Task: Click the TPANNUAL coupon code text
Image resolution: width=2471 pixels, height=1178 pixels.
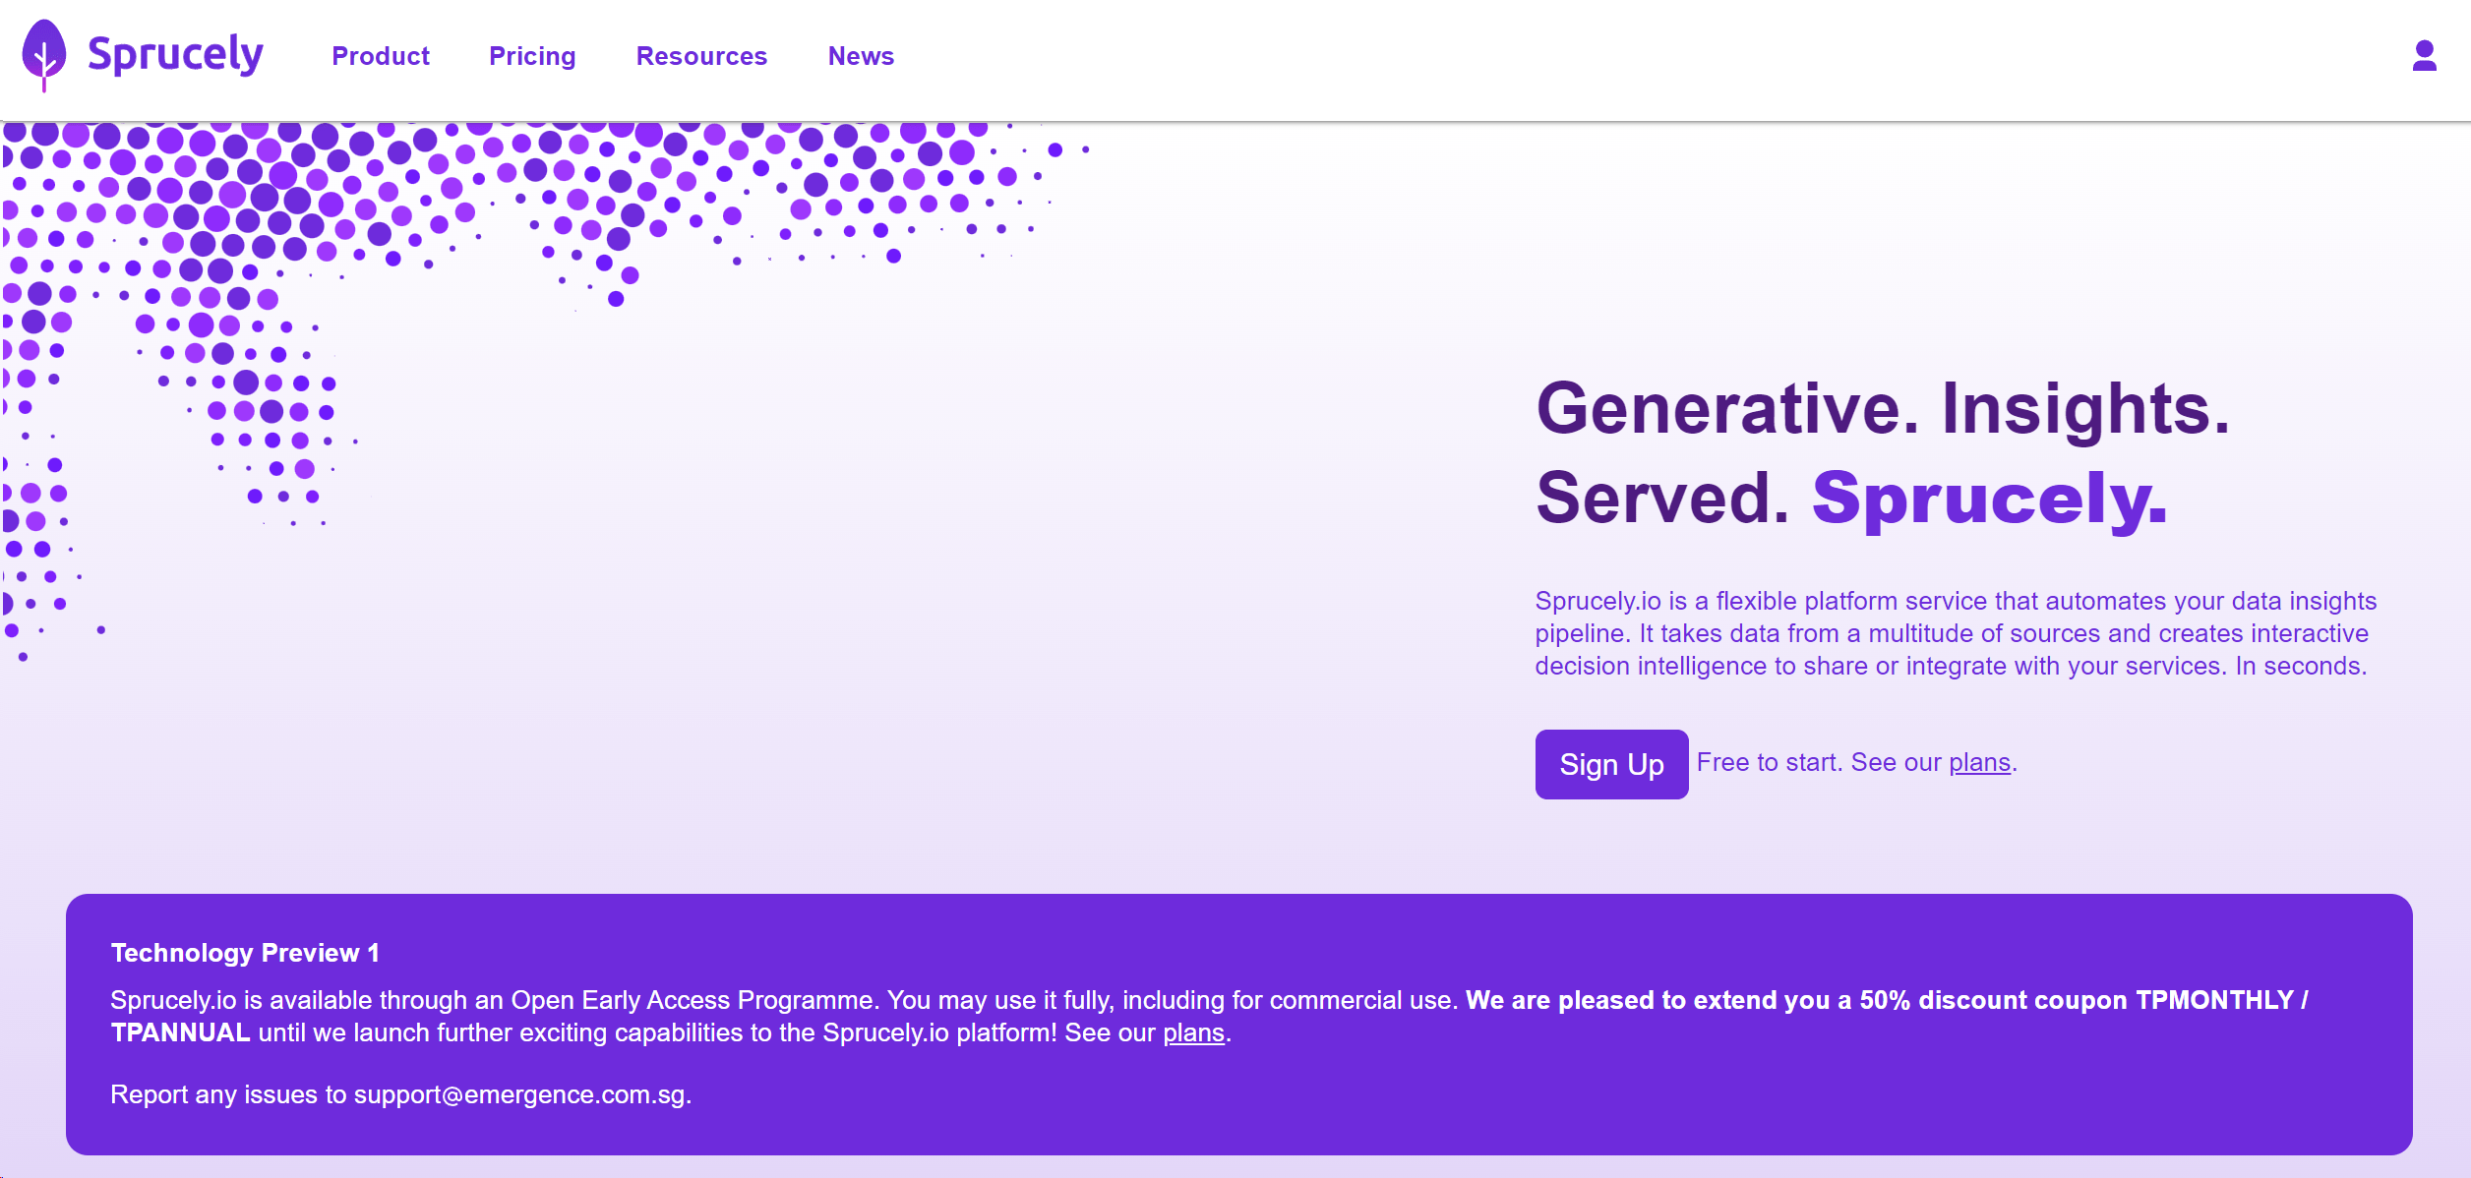Action: tap(180, 1032)
